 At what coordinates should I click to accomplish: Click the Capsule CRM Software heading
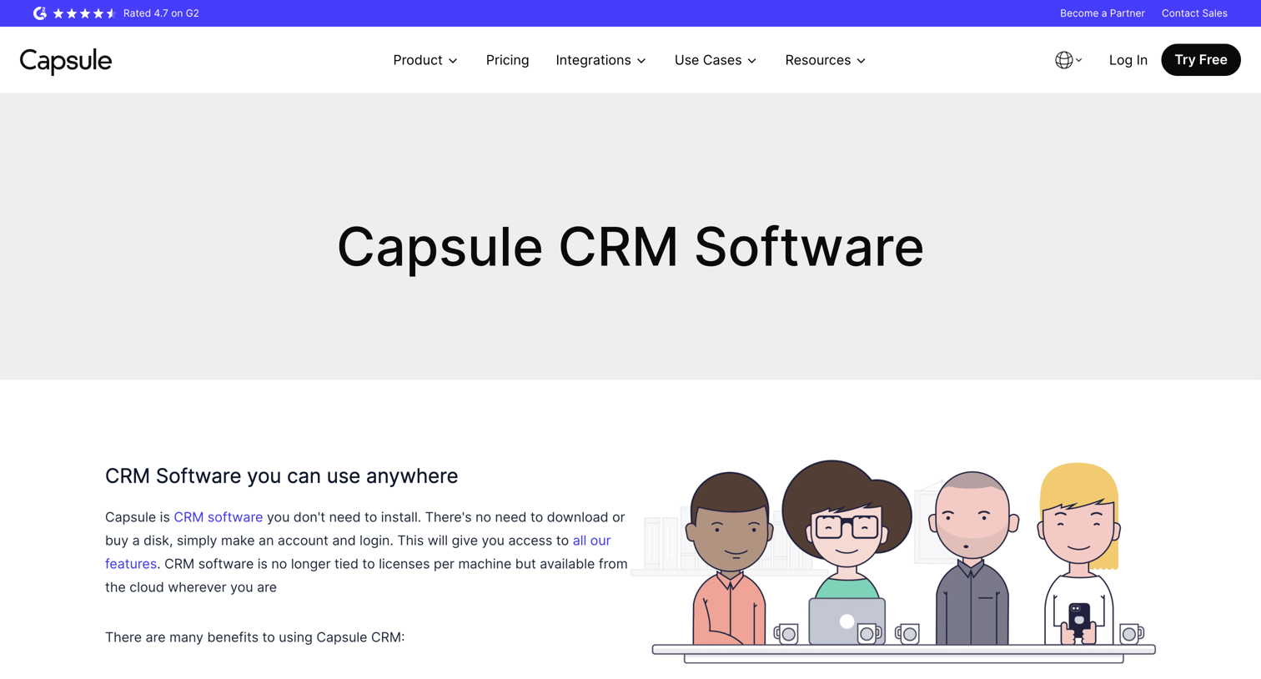[x=630, y=247]
